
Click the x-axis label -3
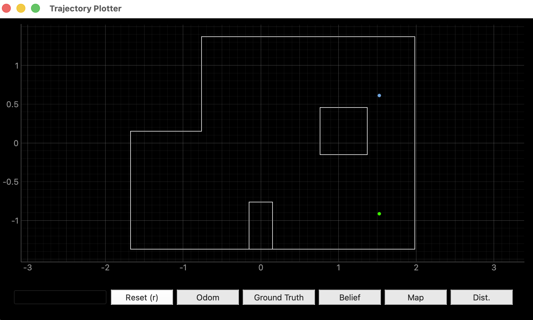(x=28, y=268)
